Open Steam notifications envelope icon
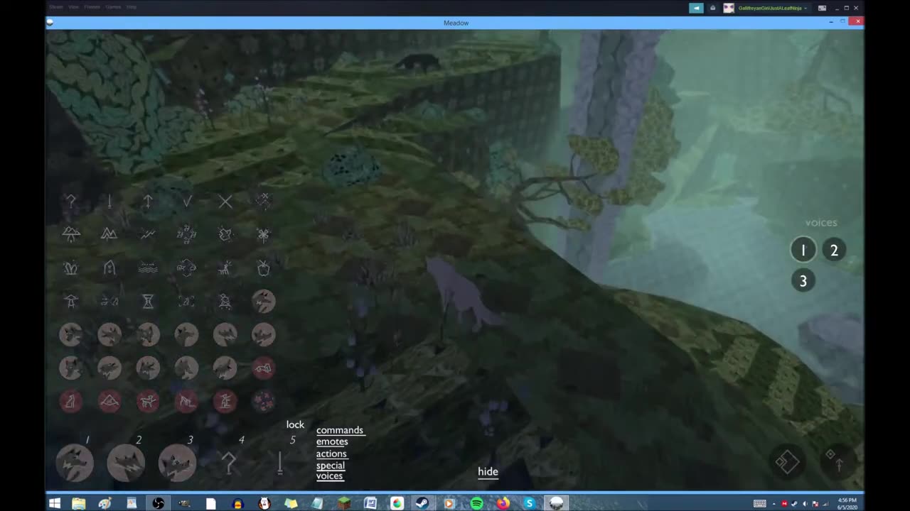The width and height of the screenshot is (910, 511). 713,8
